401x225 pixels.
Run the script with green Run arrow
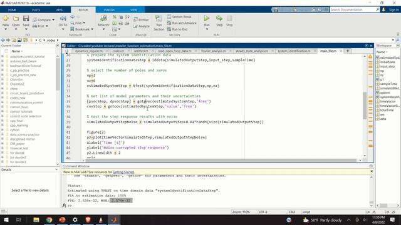207,18
